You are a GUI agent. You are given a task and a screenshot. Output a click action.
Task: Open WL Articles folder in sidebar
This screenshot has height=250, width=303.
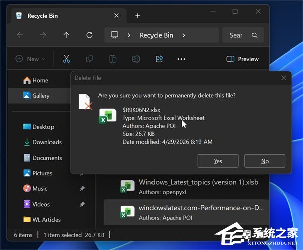pos(42,220)
